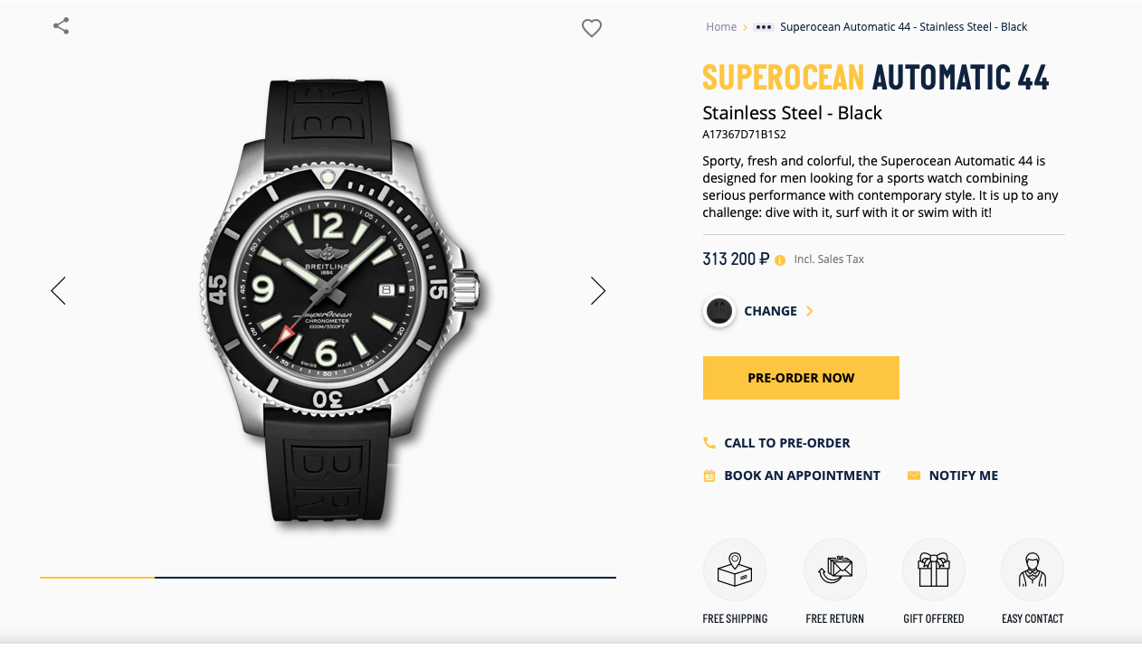Click CALL TO PRE-ORDER phone link

coord(786,443)
